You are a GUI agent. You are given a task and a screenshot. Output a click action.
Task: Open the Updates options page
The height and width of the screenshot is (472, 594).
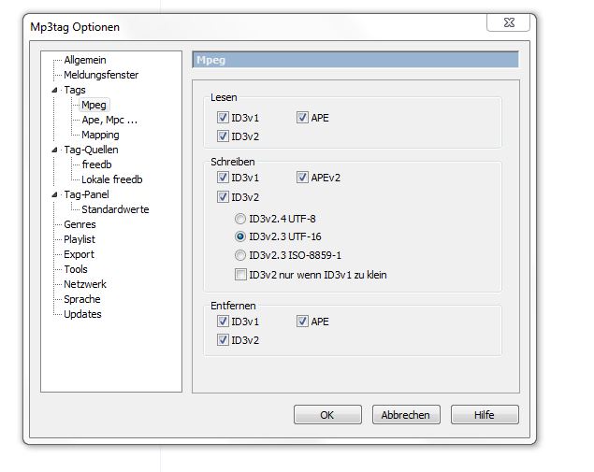(82, 314)
